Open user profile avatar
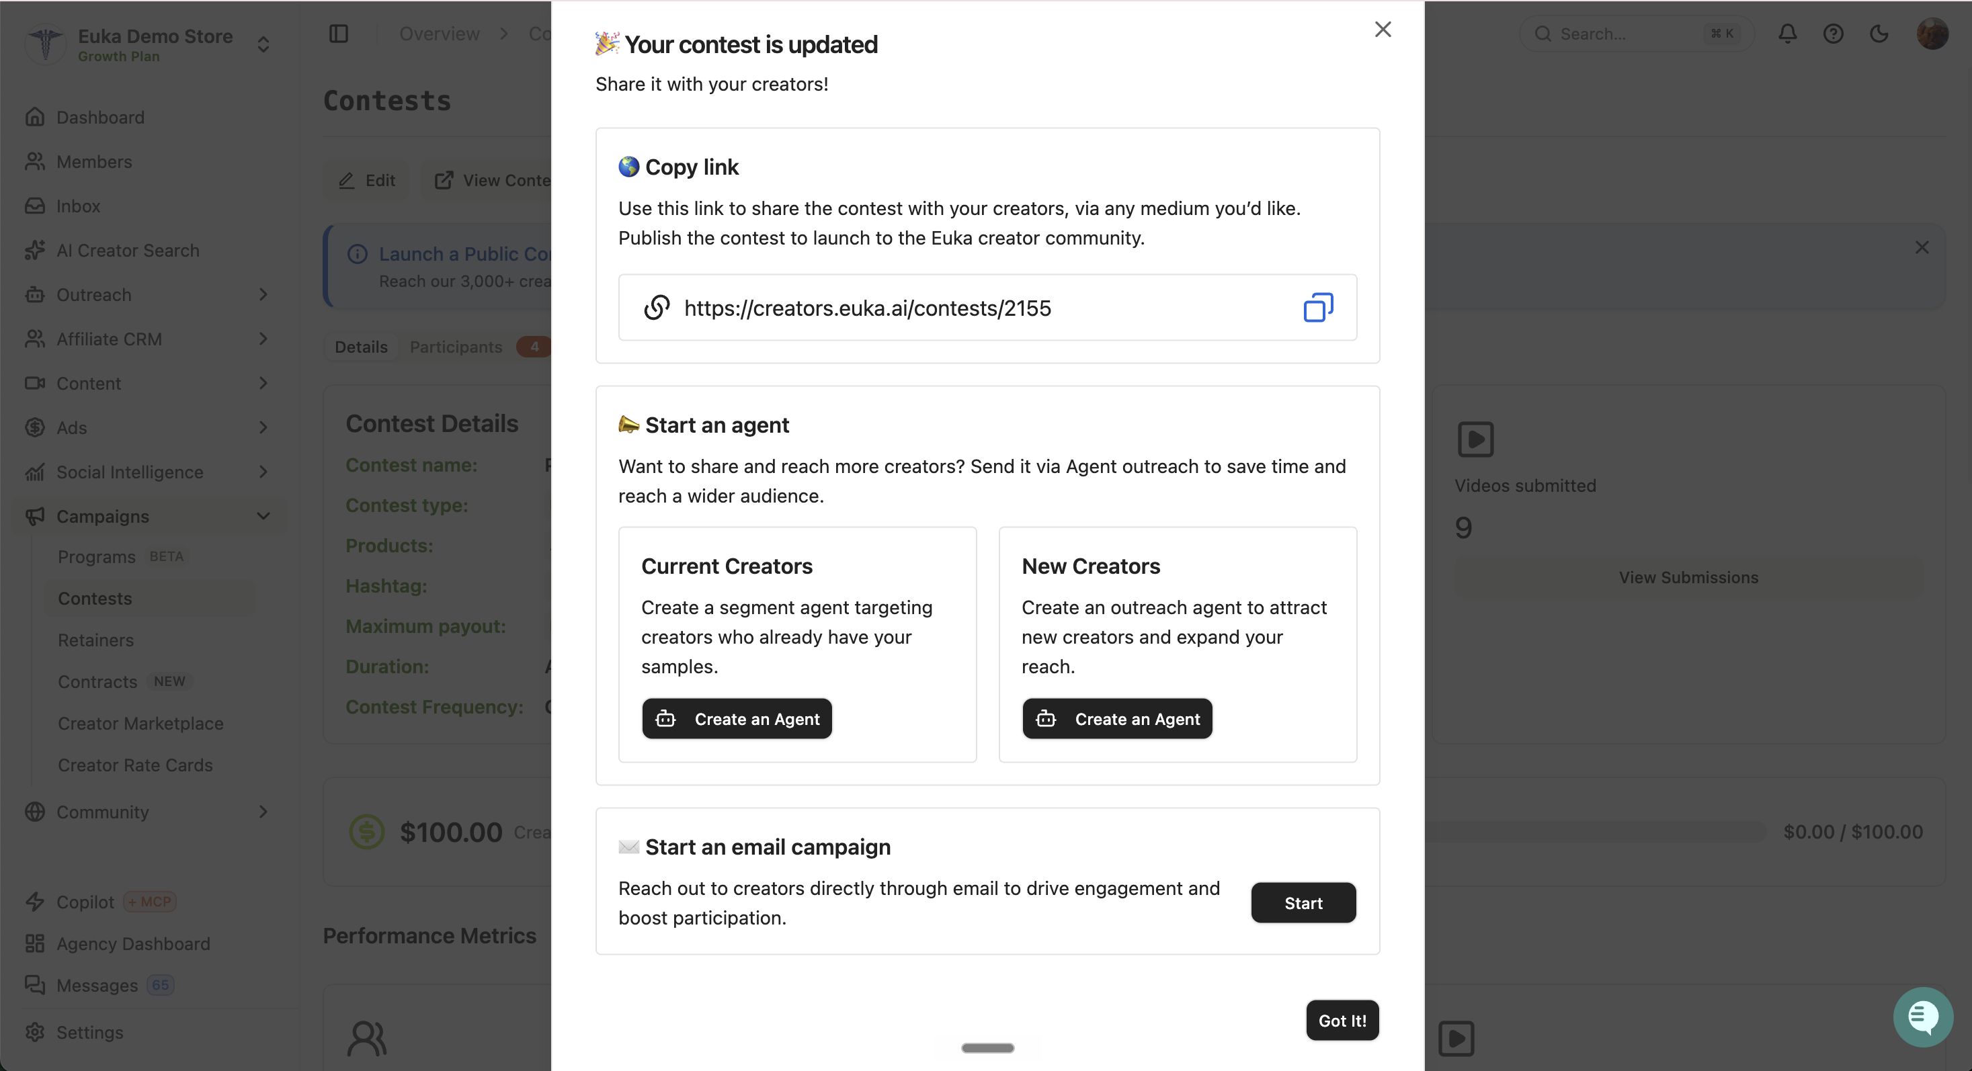 tap(1932, 34)
